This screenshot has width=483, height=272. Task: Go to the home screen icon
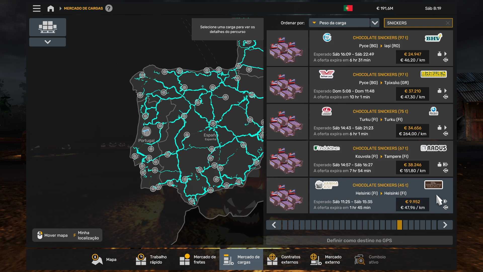tap(51, 8)
